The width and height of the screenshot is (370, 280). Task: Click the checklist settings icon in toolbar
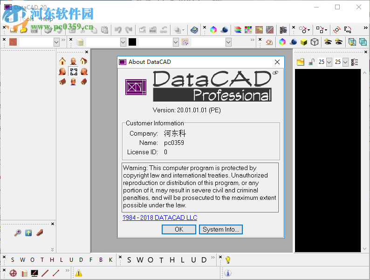[x=283, y=30]
